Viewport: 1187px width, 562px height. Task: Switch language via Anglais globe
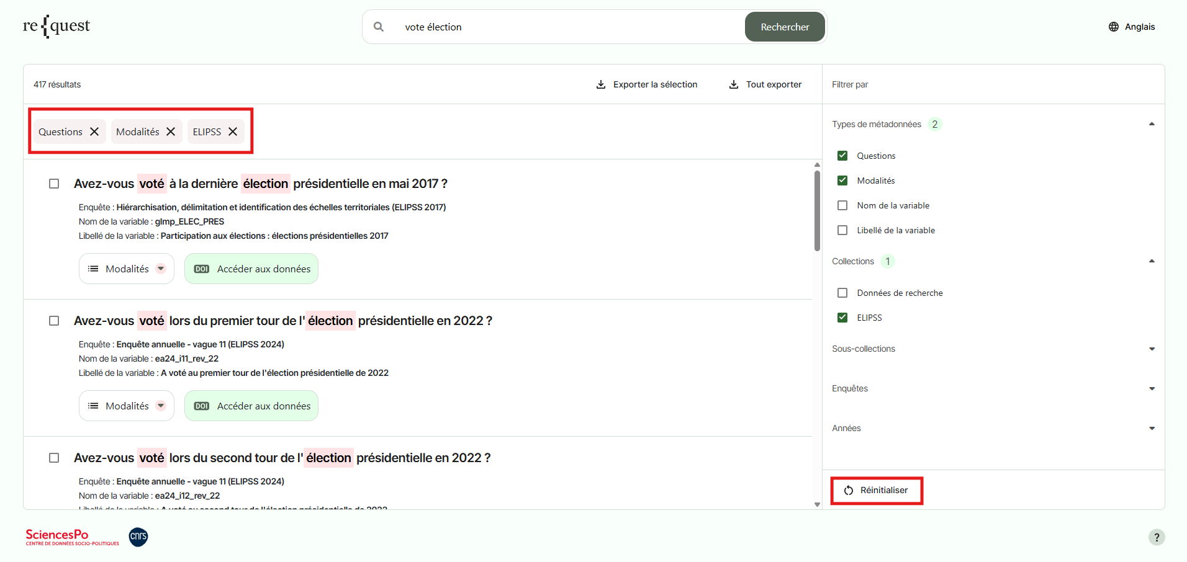[x=1132, y=27]
